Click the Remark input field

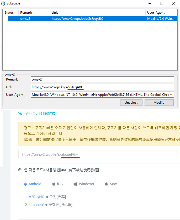click(102, 79)
